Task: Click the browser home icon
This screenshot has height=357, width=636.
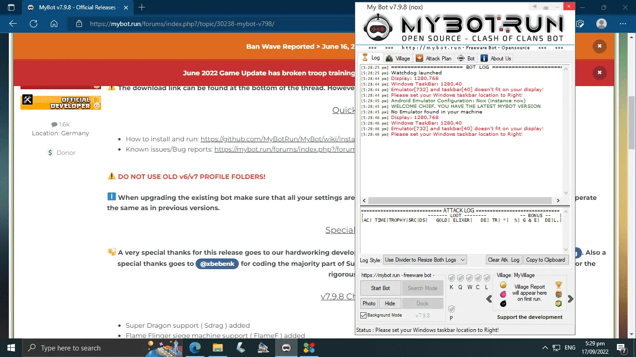Action: pos(54,24)
